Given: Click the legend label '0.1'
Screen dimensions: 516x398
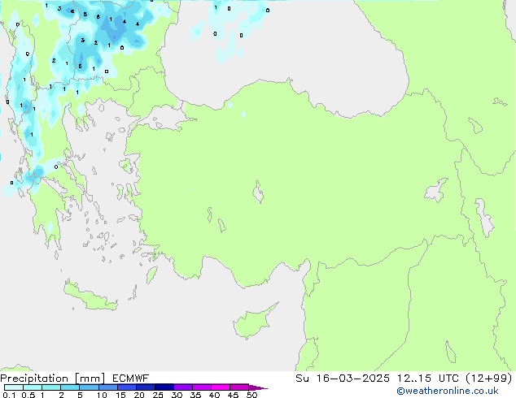Looking at the screenshot, I should tap(9, 395).
